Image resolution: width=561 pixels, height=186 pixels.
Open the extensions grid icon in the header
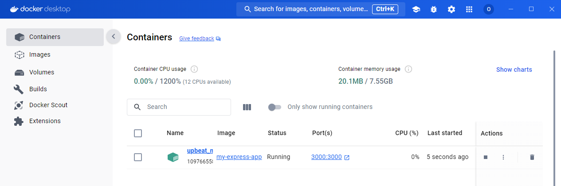point(469,9)
